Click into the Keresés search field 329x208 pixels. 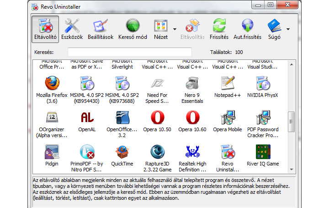130,52
